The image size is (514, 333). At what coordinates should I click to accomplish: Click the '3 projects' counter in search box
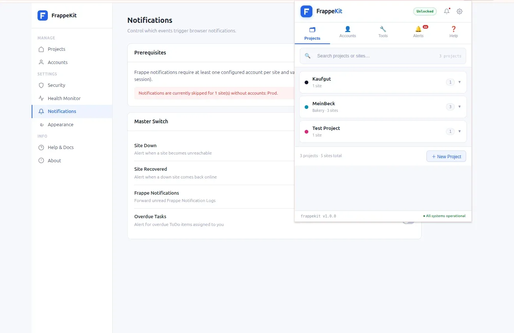point(450,56)
